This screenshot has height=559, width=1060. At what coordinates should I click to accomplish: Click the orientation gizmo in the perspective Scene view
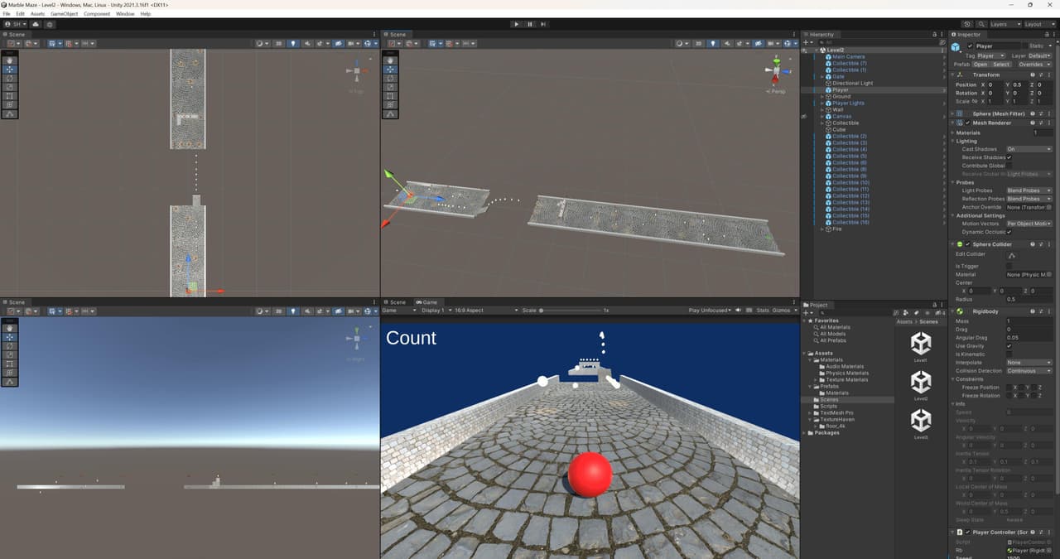[776, 71]
